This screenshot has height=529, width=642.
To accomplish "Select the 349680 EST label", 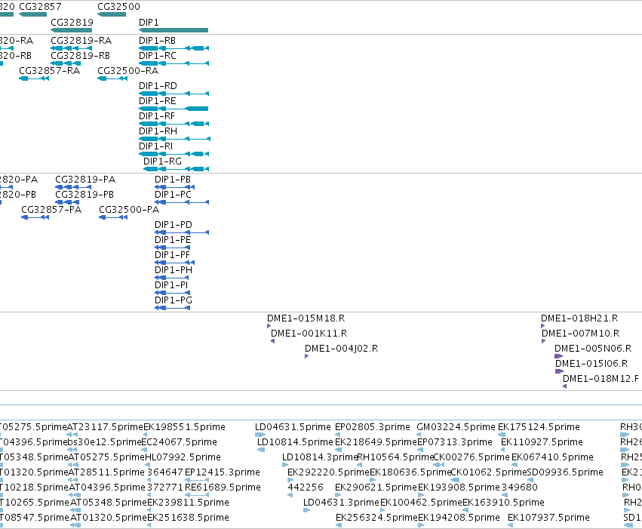I will [520, 488].
